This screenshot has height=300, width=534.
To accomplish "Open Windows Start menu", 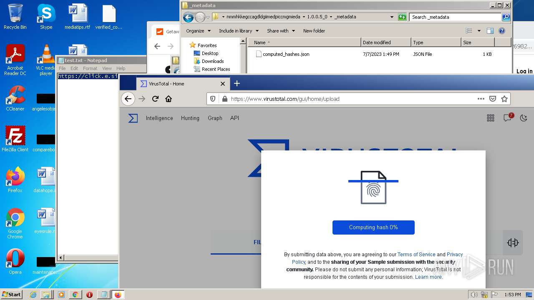I will 11,295.
